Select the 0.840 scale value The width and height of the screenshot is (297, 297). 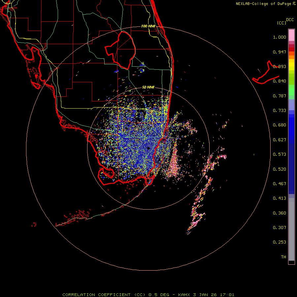pos(280,81)
